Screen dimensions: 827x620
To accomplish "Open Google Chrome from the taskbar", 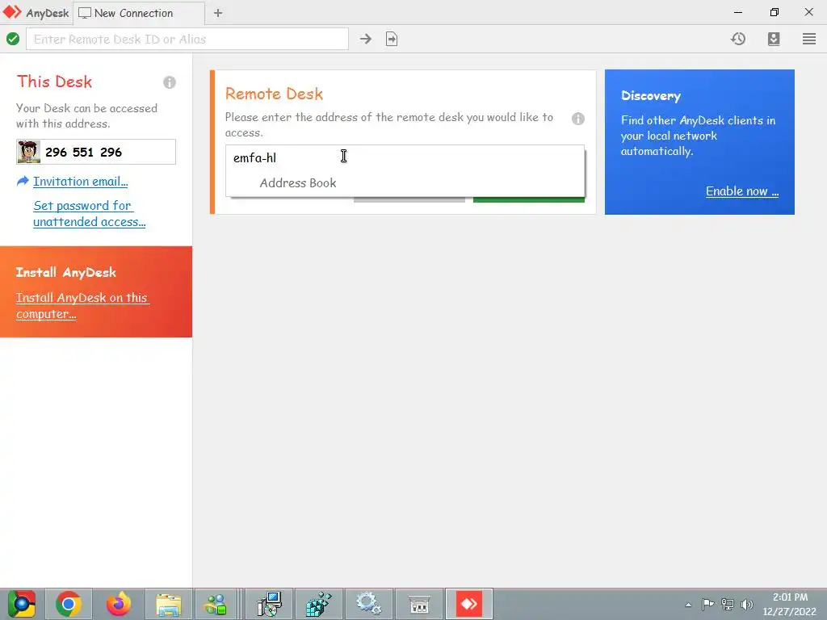I will click(69, 604).
